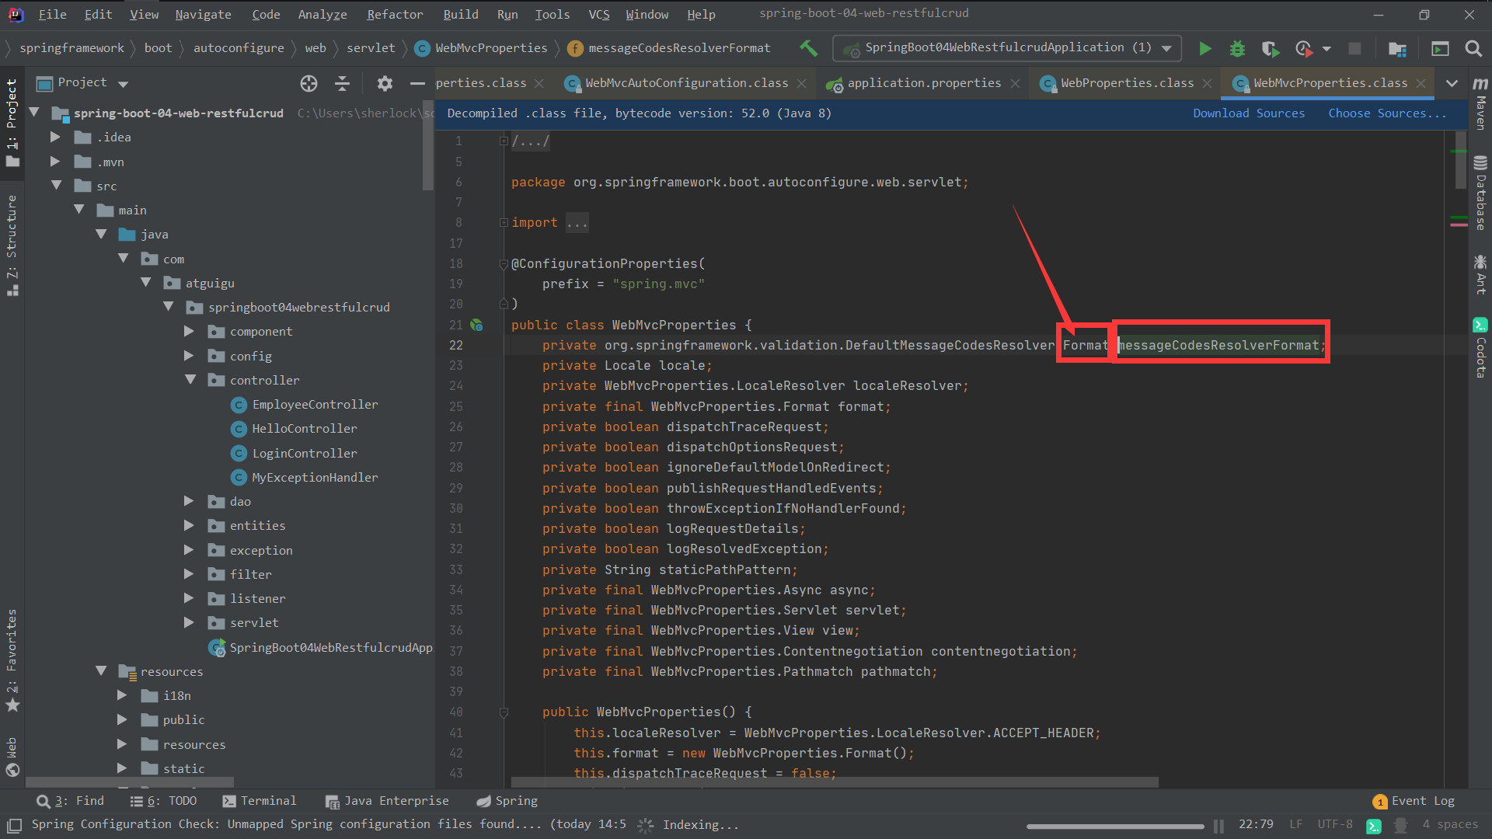Click the Download Sources link
The width and height of the screenshot is (1492, 839).
tap(1248, 113)
